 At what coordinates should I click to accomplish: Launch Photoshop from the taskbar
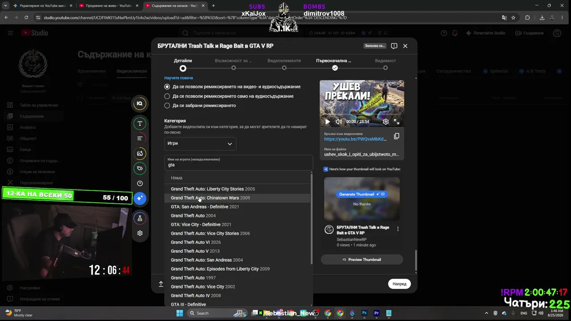click(364, 313)
